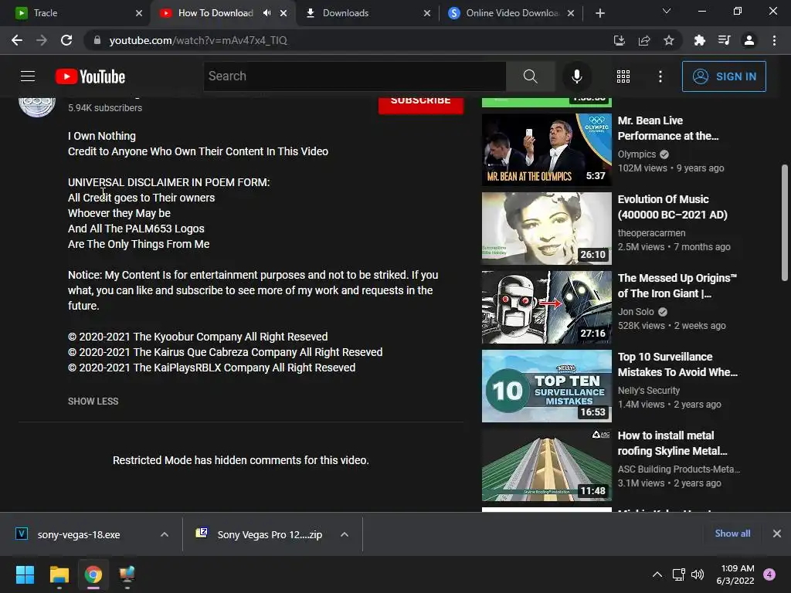Open Evolution Of Music video thumbnail

click(x=547, y=228)
